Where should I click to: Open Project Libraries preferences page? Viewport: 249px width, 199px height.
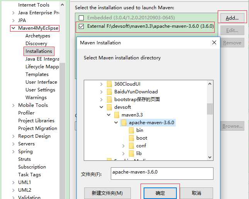point(36,121)
